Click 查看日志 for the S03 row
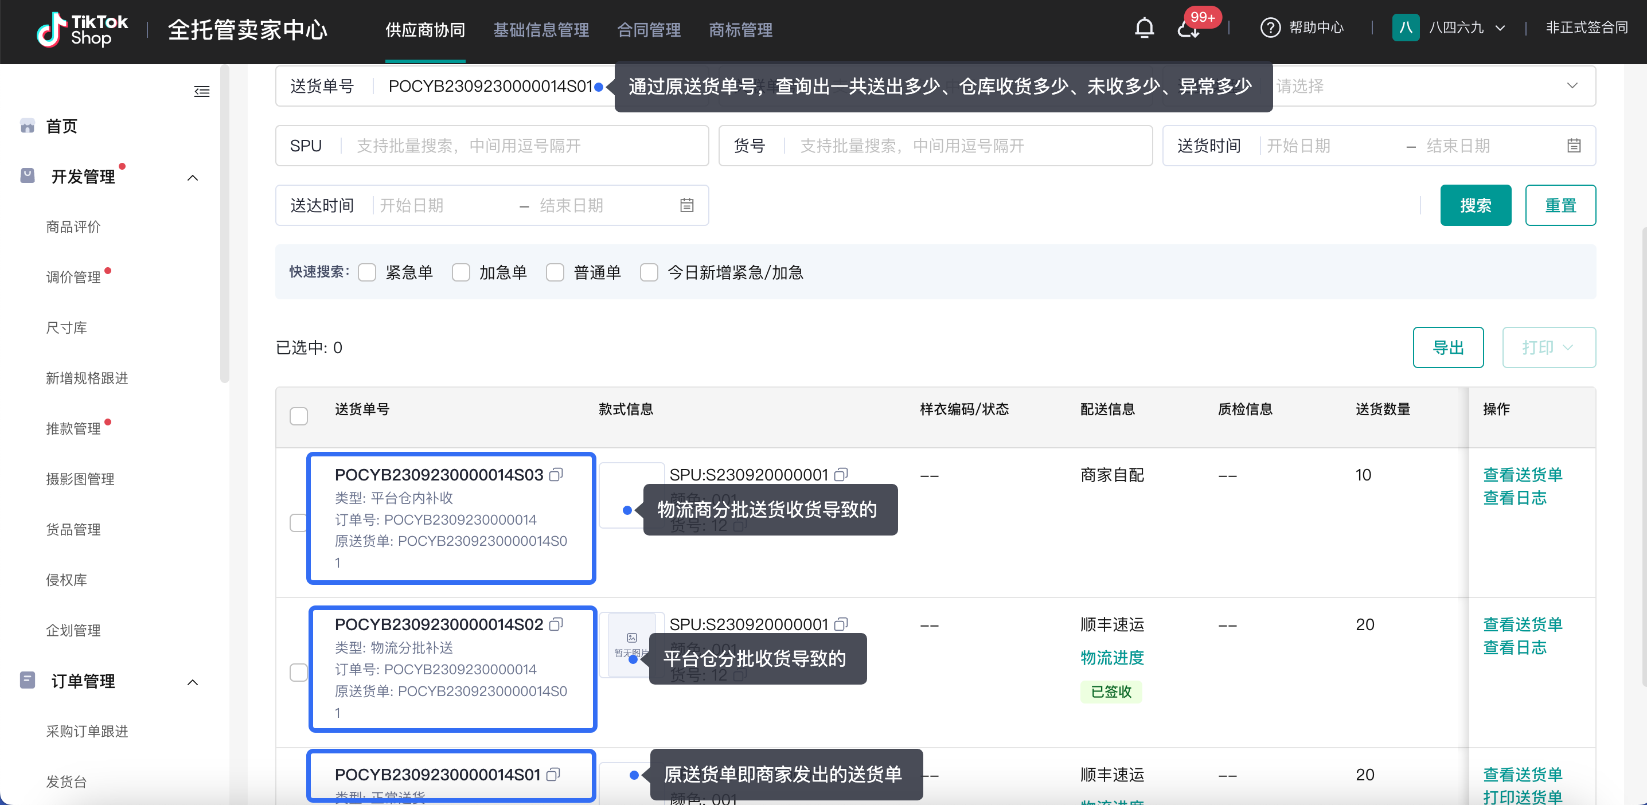The image size is (1647, 805). point(1515,498)
